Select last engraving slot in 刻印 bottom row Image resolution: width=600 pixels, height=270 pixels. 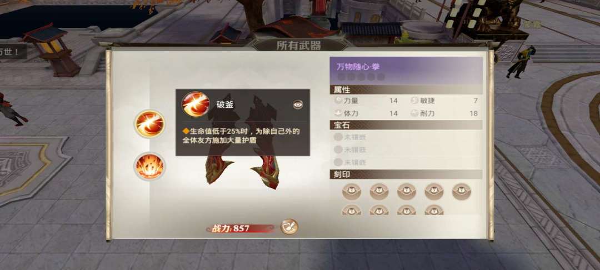click(x=434, y=210)
